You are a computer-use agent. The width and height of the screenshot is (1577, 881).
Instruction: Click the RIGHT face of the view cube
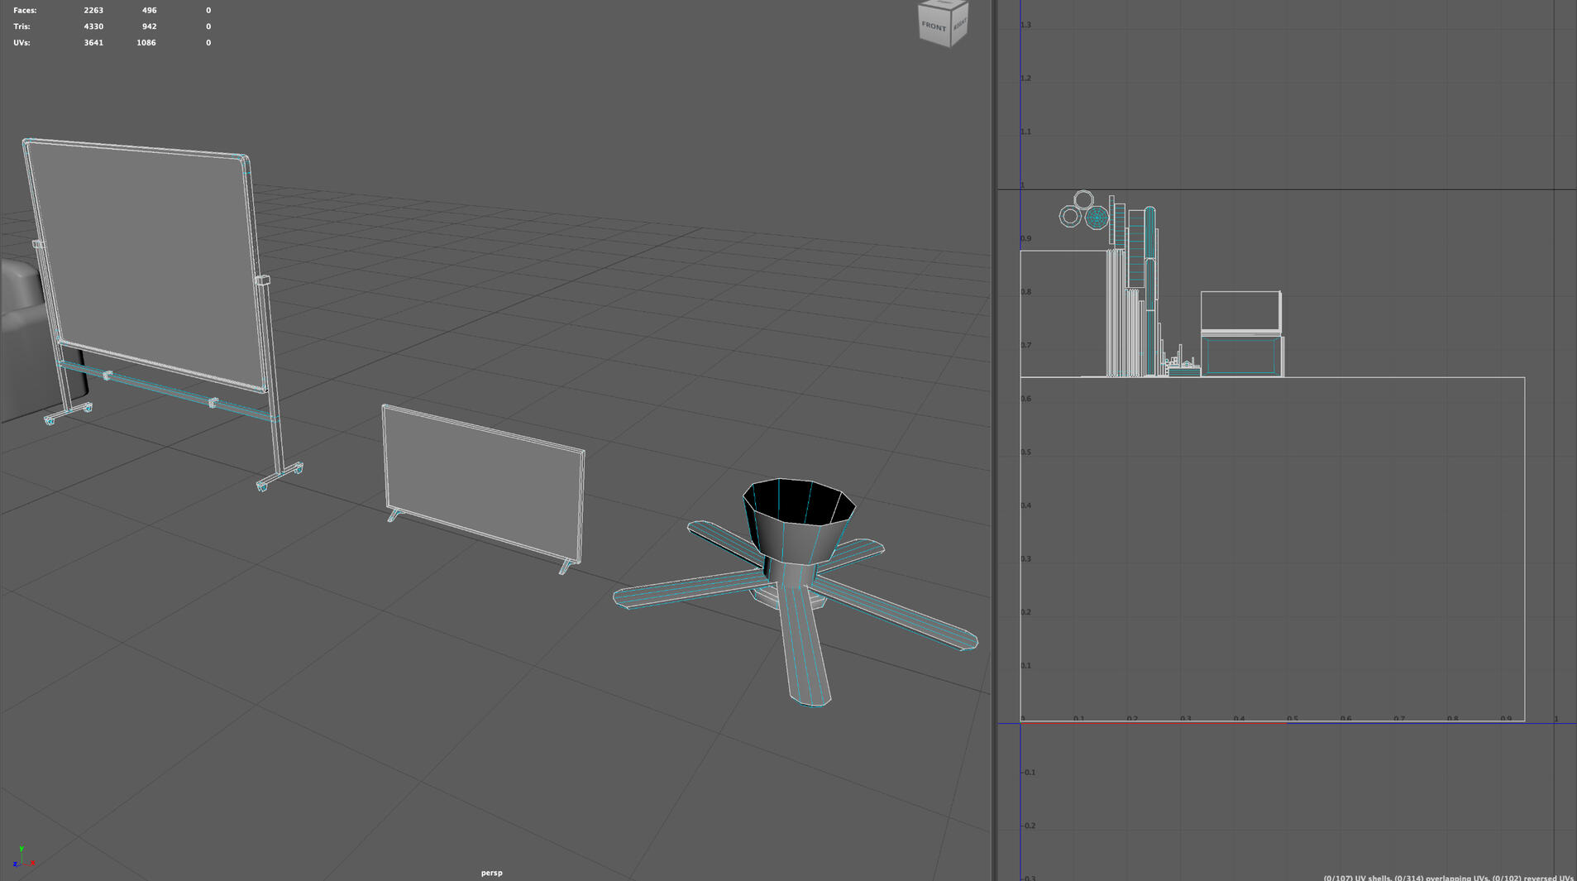point(960,26)
